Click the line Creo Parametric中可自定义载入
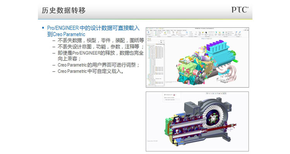290x154 pixels. click(91, 71)
